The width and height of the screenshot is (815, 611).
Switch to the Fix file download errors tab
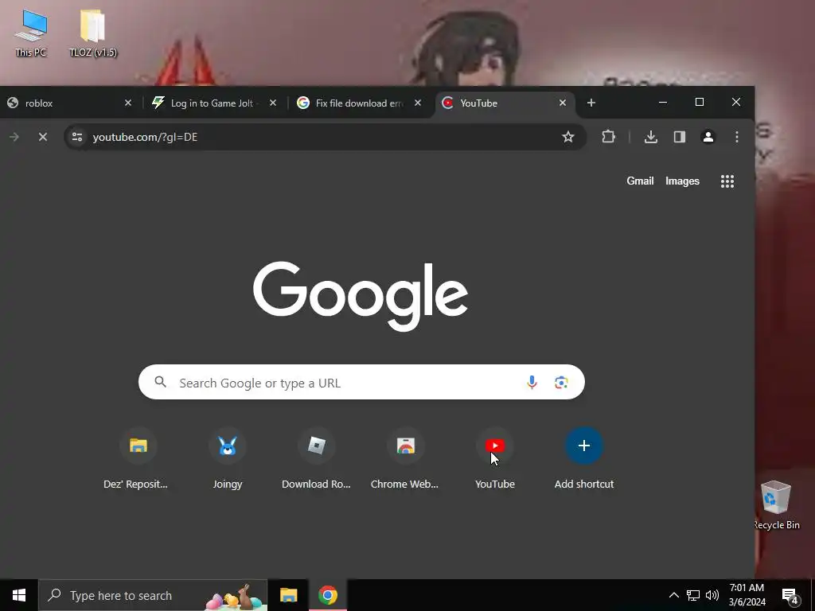pyautogui.click(x=359, y=103)
